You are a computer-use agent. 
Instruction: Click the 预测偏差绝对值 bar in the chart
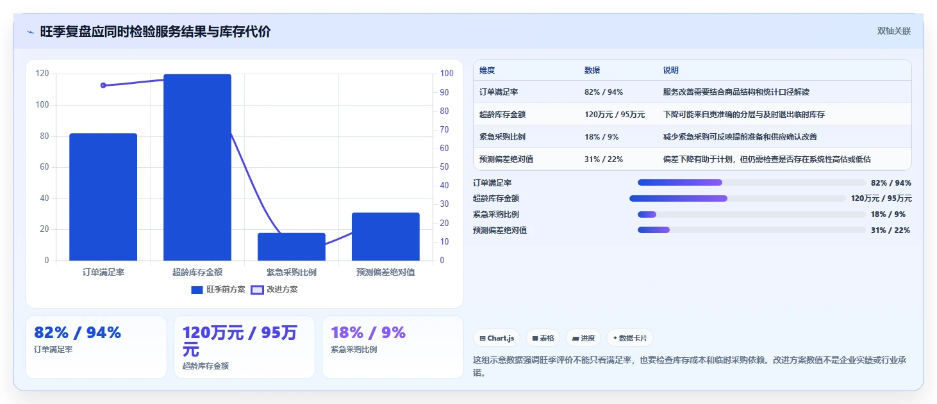pyautogui.click(x=386, y=237)
